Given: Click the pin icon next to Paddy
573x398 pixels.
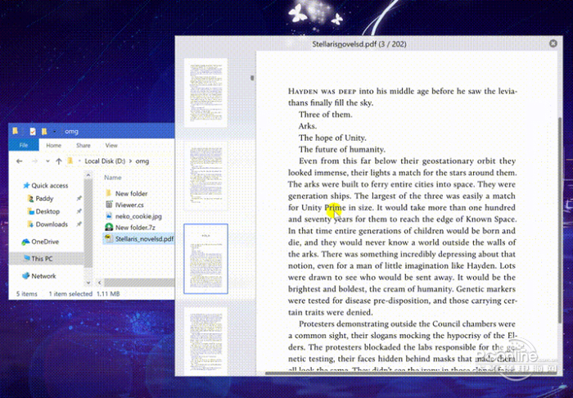Looking at the screenshot, I should coord(79,198).
